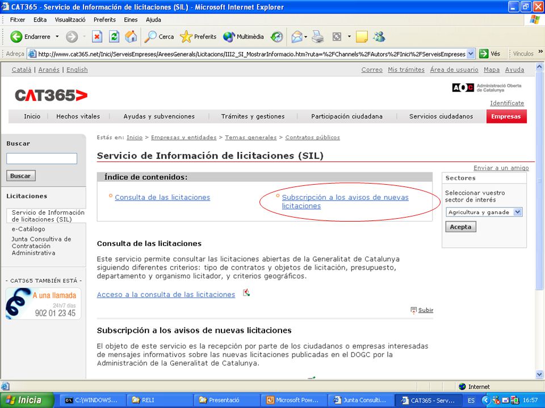545x408 pixels.
Task: Select the Servicios ciudadanos tab
Action: (441, 116)
